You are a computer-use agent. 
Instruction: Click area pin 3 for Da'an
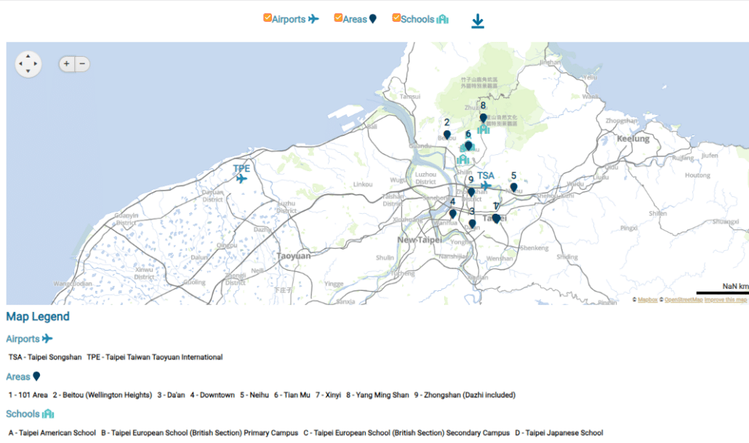(472, 224)
